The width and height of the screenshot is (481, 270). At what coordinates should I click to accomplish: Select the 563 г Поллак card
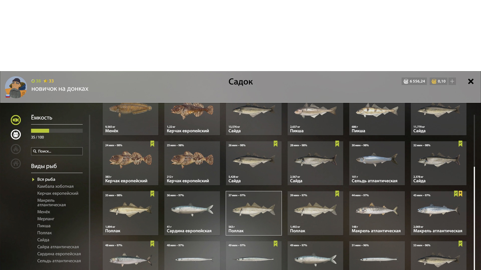coord(254,213)
